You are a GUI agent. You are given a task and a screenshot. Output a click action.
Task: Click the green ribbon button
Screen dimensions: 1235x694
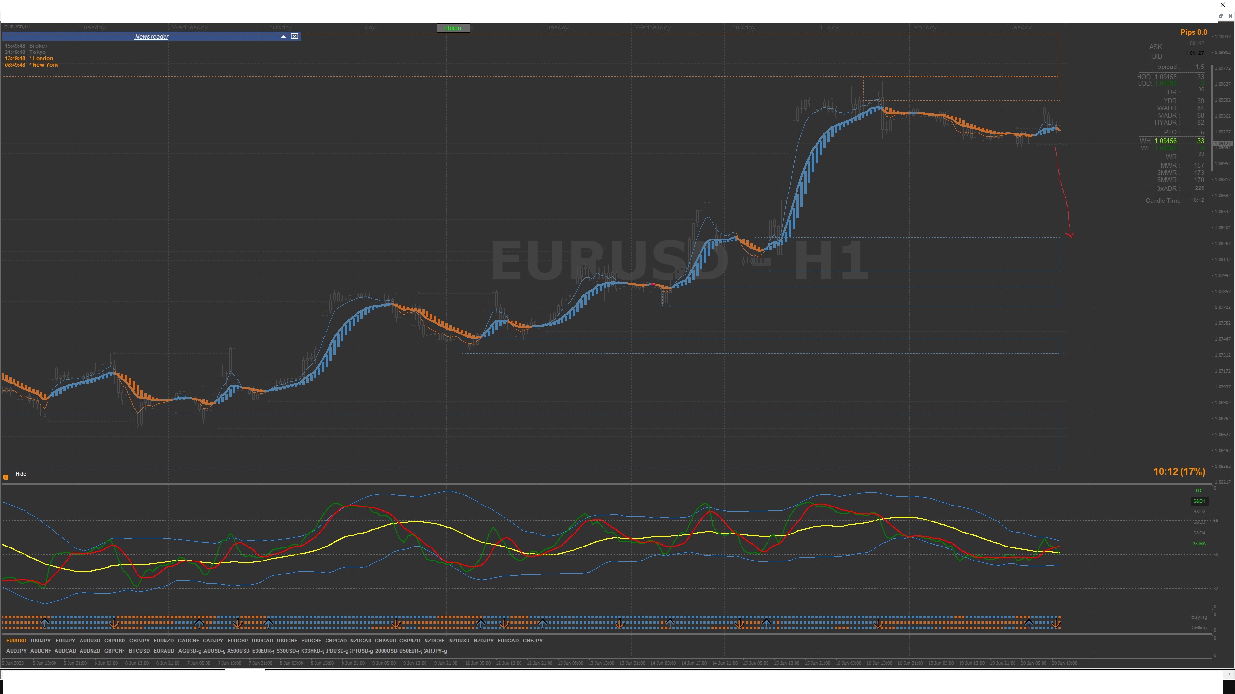(453, 28)
